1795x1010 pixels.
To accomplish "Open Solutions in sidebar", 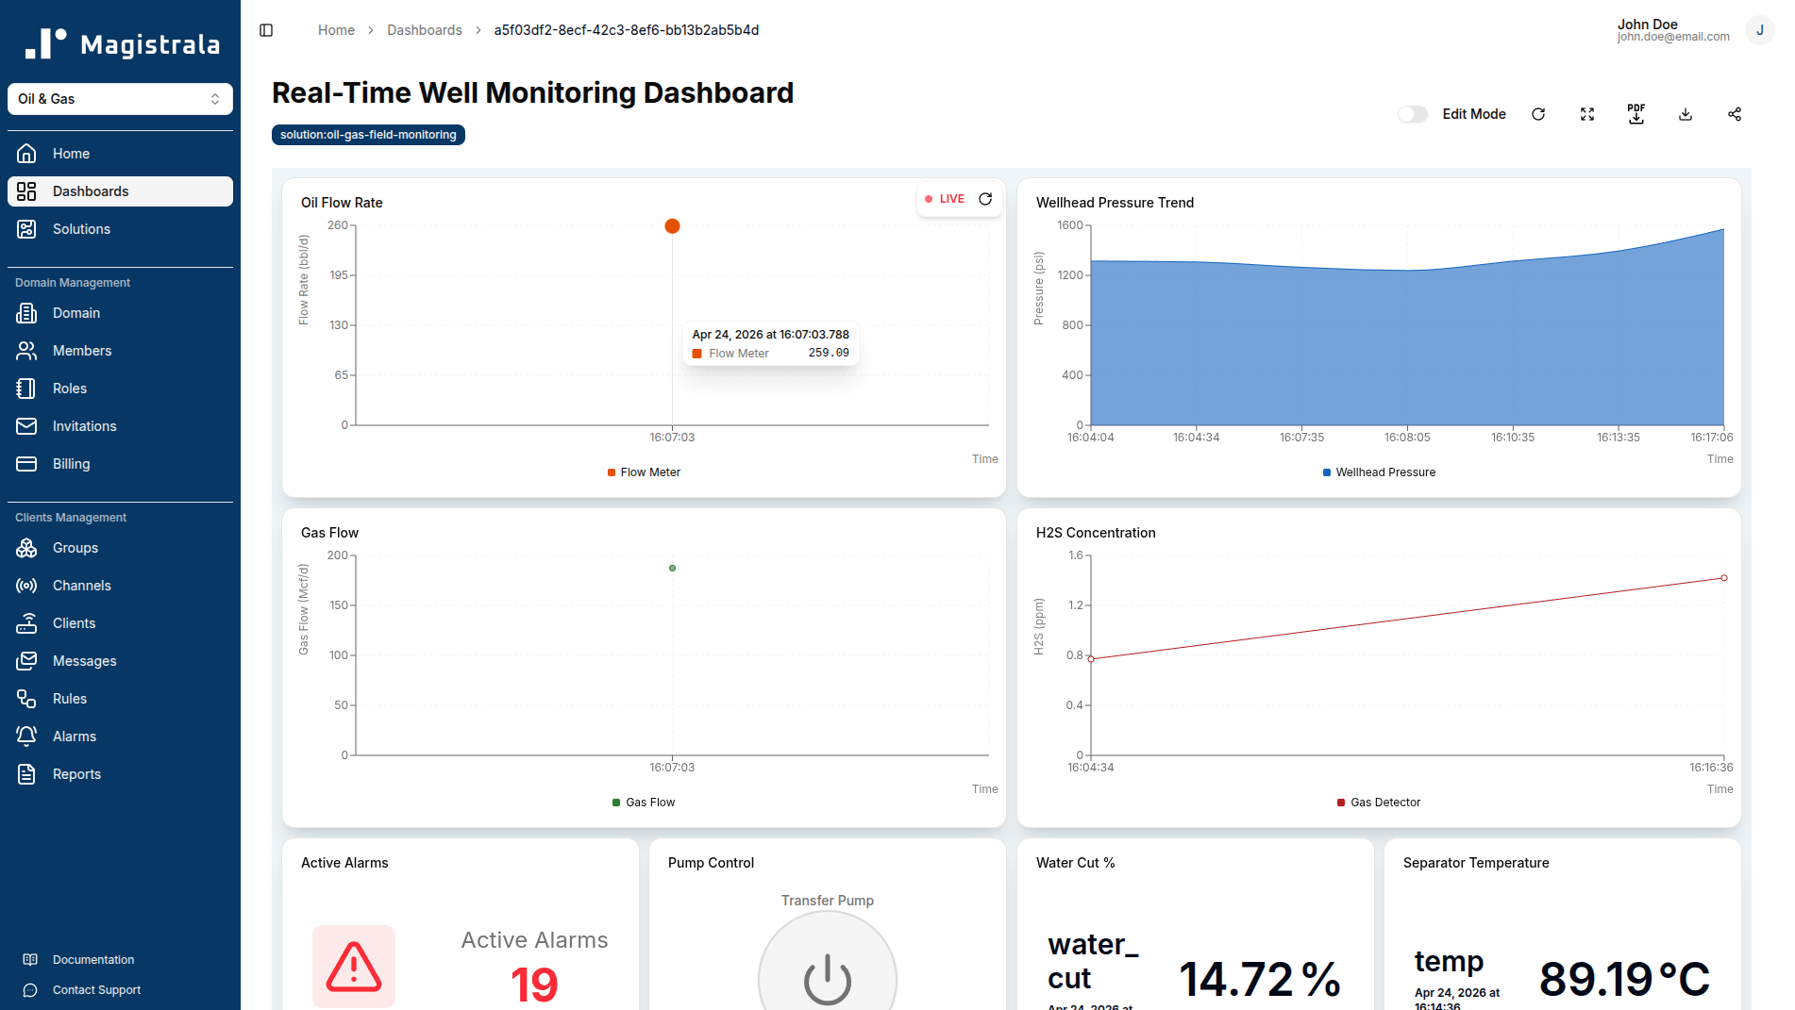I will [120, 229].
